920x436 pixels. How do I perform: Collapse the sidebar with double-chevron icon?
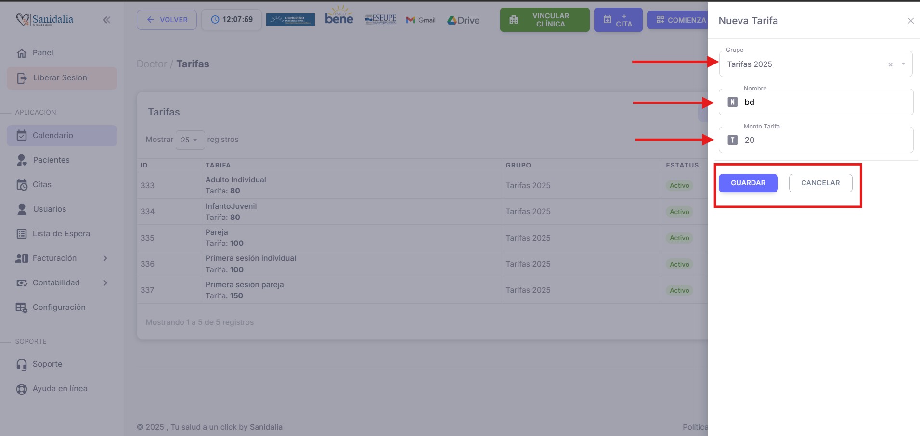point(106,20)
